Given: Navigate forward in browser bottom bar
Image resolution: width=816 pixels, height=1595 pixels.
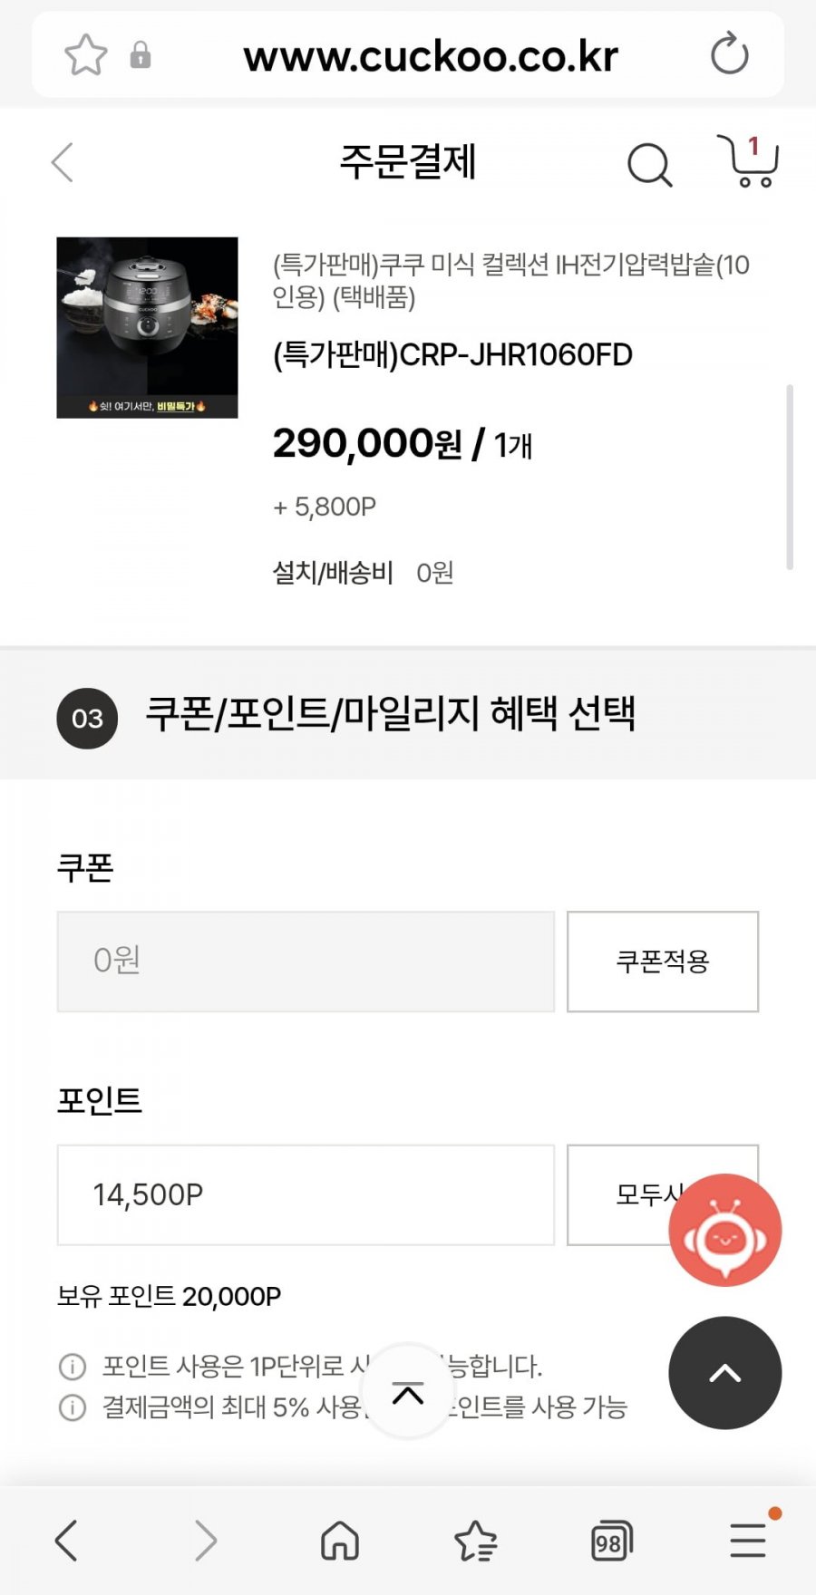Looking at the screenshot, I should coord(206,1540).
